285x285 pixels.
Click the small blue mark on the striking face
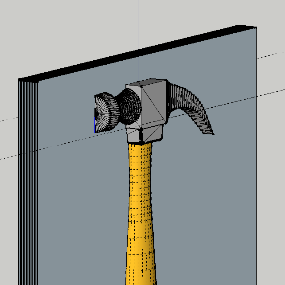(95, 127)
